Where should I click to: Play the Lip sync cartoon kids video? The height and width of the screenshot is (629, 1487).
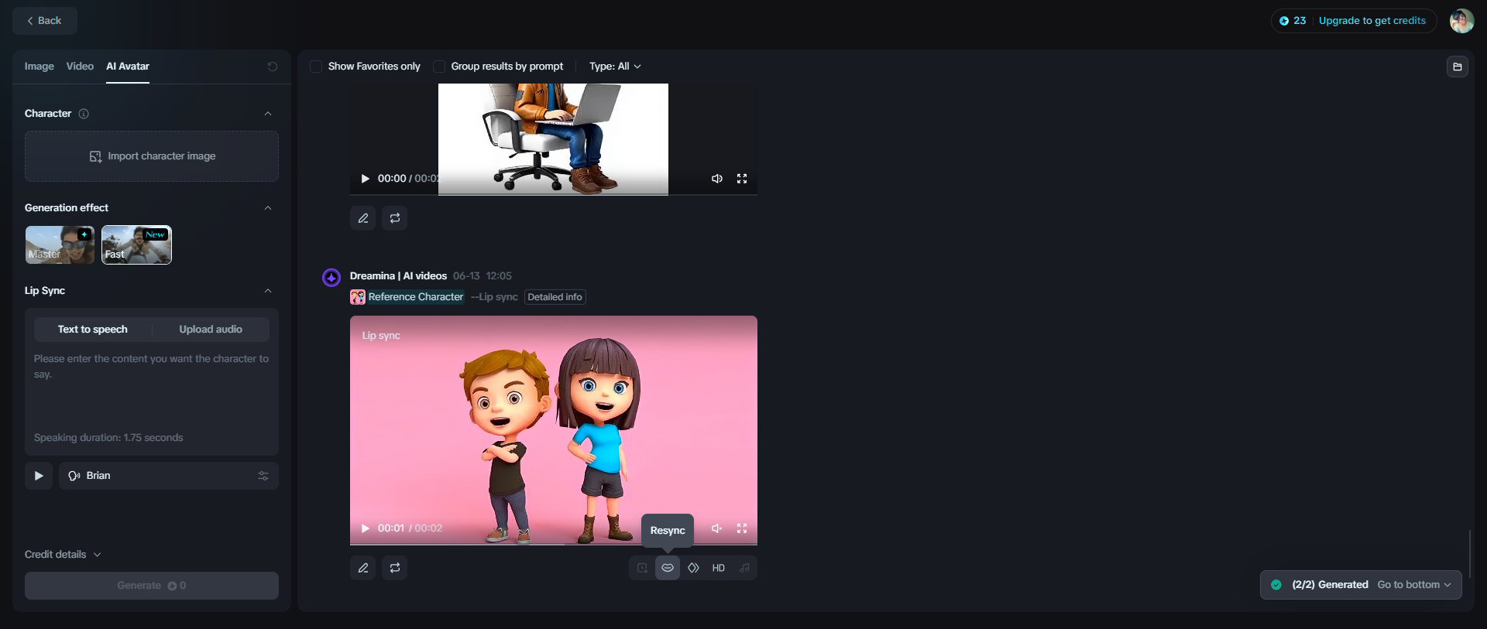365,528
